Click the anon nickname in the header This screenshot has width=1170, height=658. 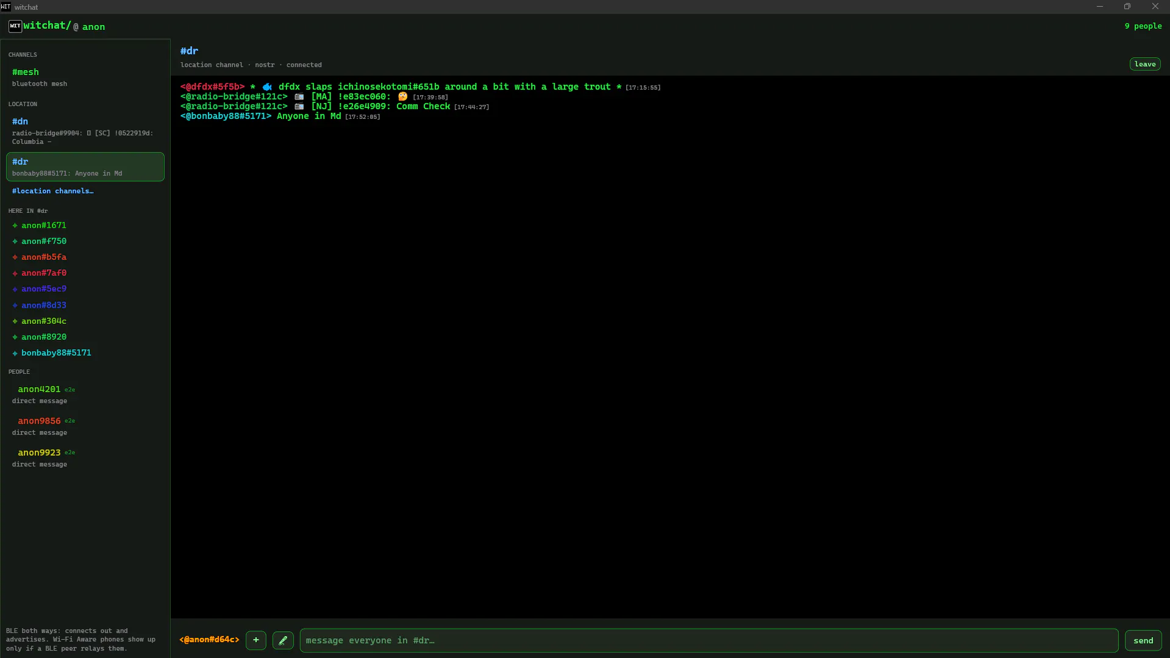click(x=93, y=27)
